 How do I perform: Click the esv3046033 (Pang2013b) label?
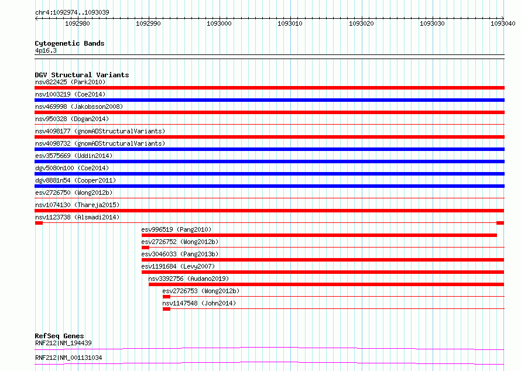click(180, 254)
